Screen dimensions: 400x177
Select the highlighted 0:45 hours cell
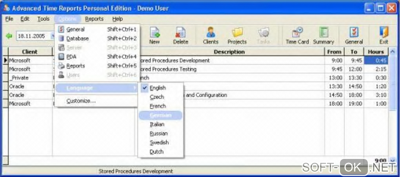pyautogui.click(x=376, y=60)
